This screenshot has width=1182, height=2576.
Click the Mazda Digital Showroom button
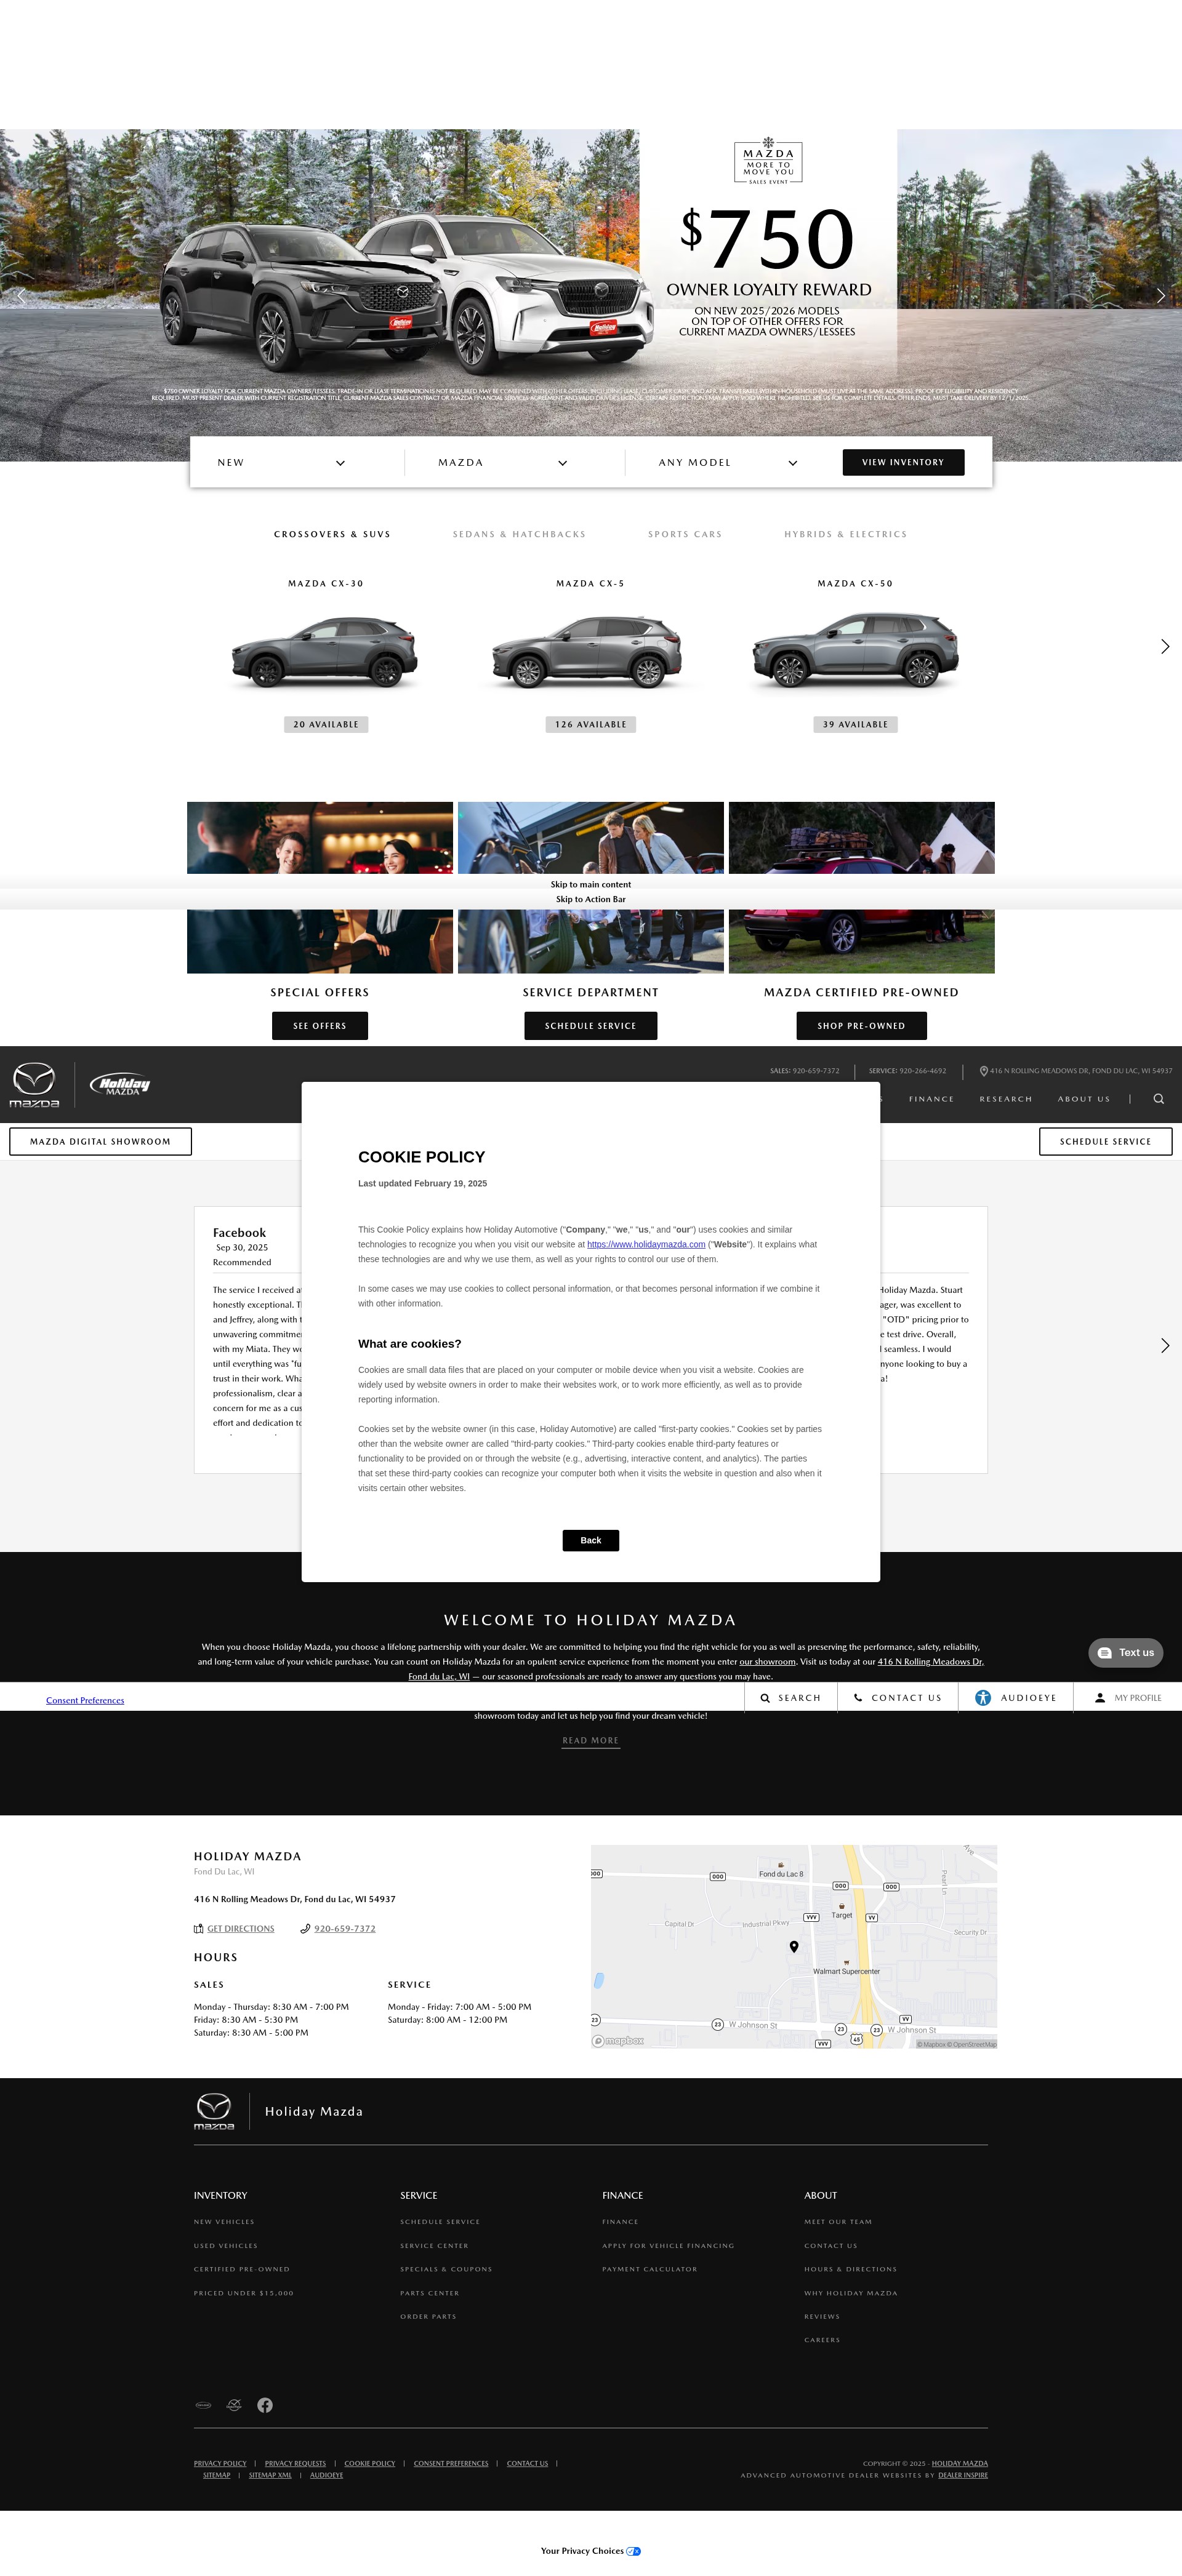pos(100,1141)
